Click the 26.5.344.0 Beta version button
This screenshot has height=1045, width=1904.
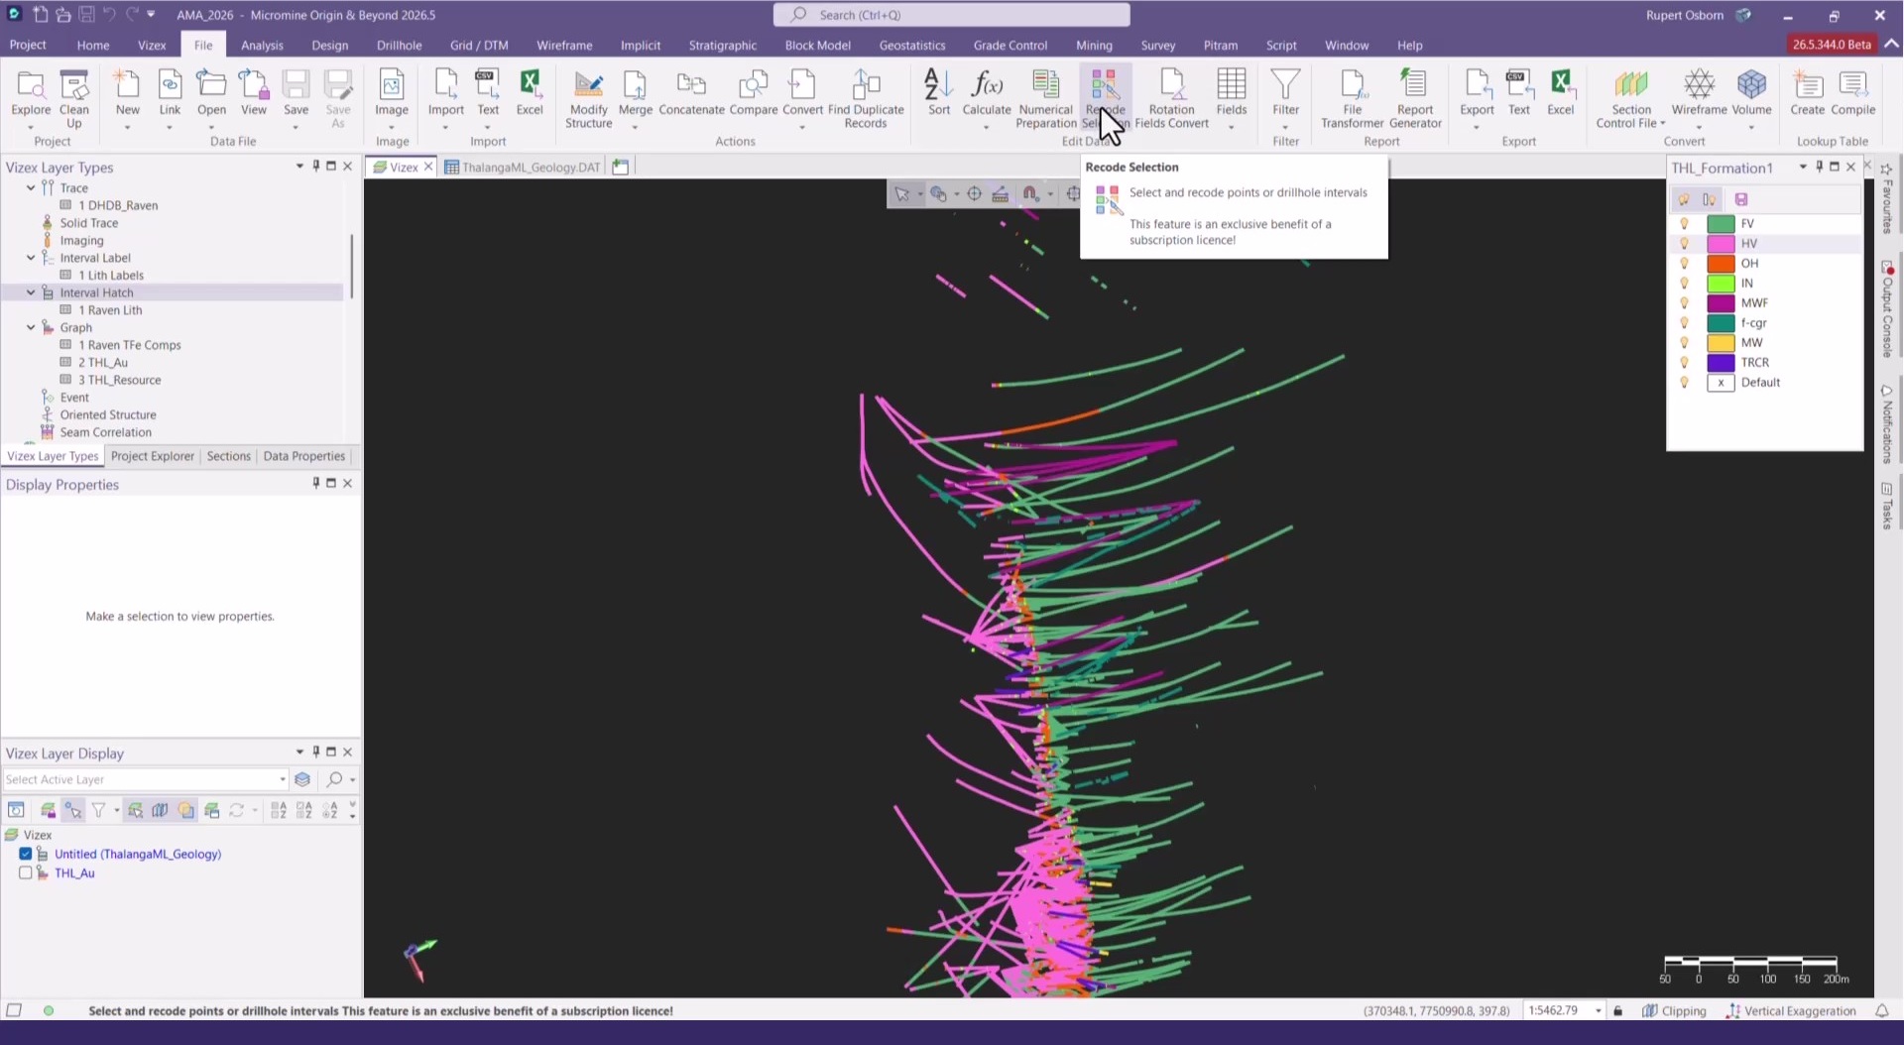pos(1832,45)
